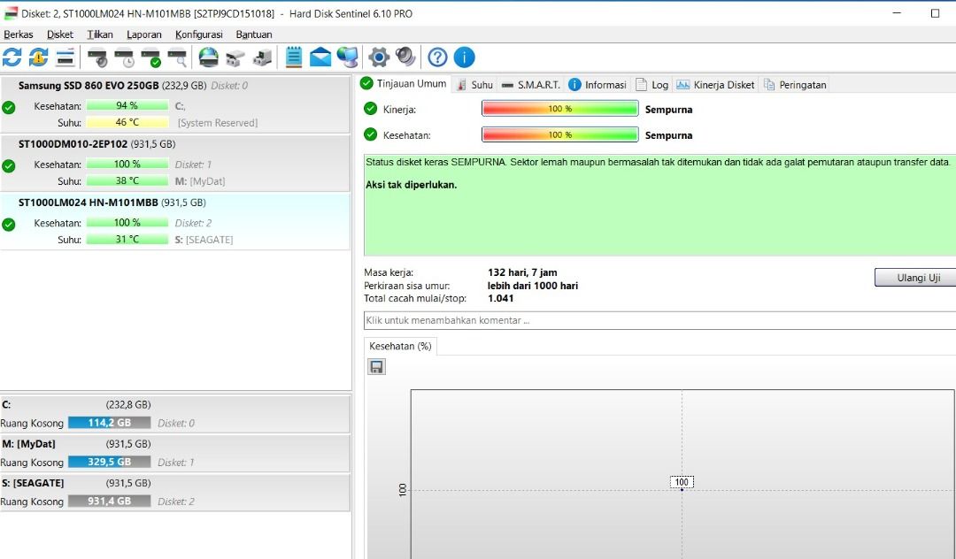Screen dimensions: 956x559
Task: Open configuration gear icon in toolbar
Action: (379, 57)
